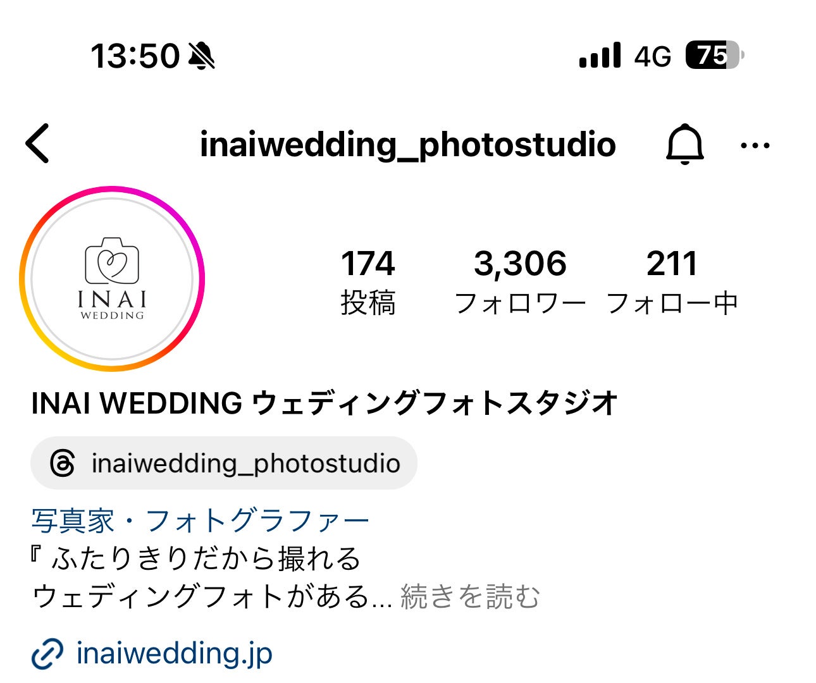The image size is (816, 683).
Task: Expand bio with 続きを読む
Action: tap(470, 596)
